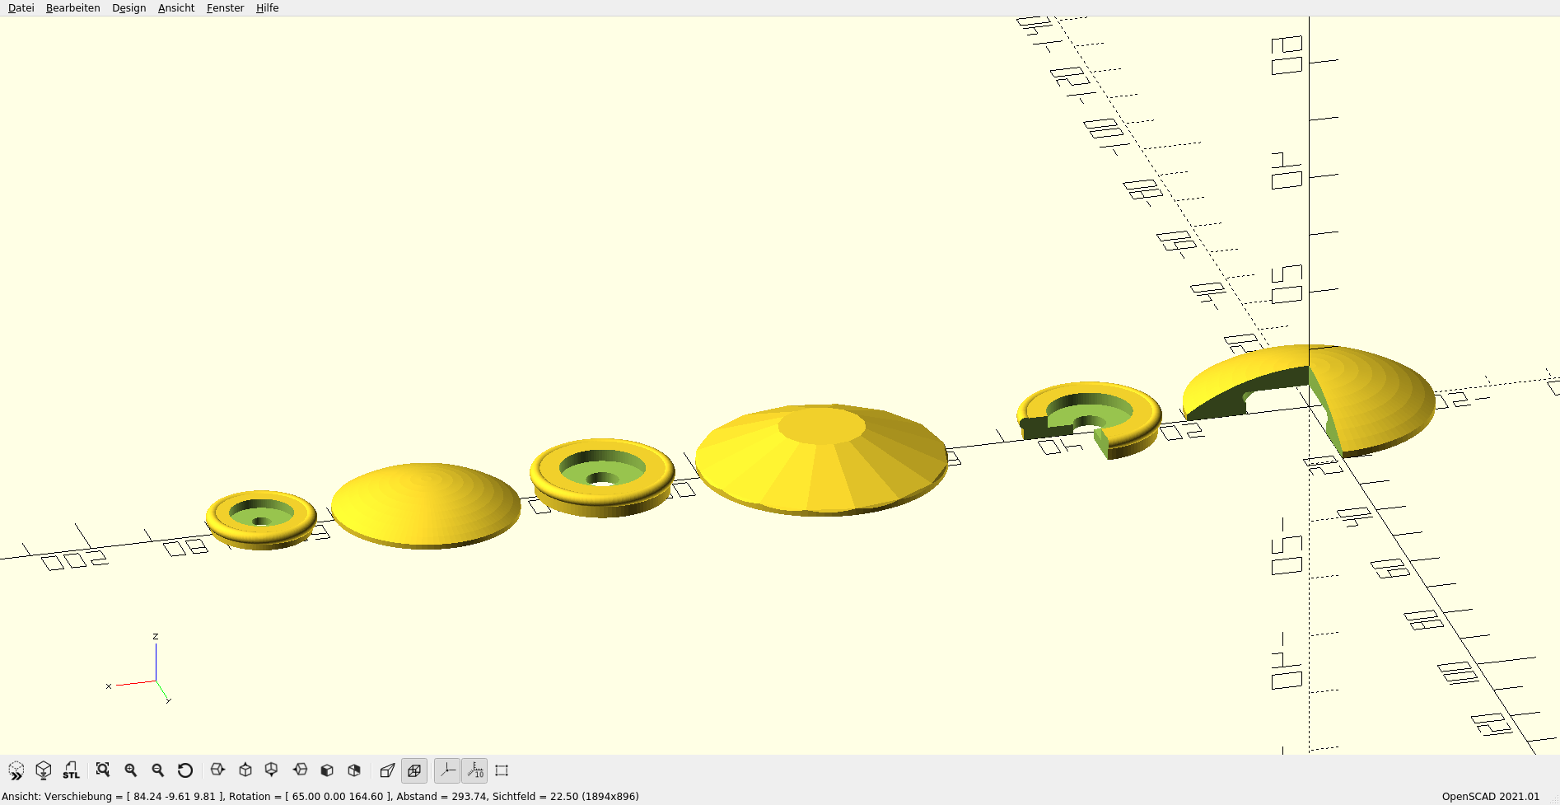This screenshot has height=805, width=1560.
Task: Reset the view with the rotate-arrow icon
Action: click(x=185, y=770)
